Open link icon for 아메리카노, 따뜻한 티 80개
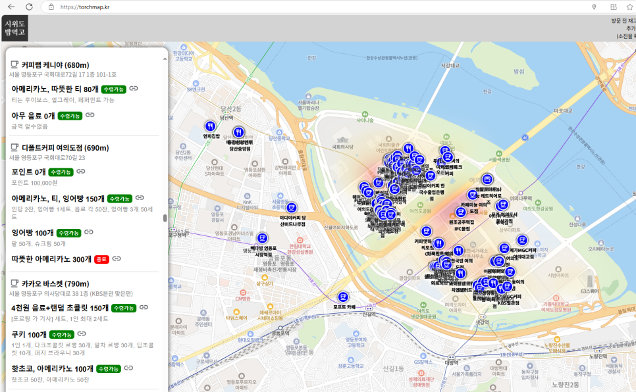This screenshot has width=636, height=392. 134,88
